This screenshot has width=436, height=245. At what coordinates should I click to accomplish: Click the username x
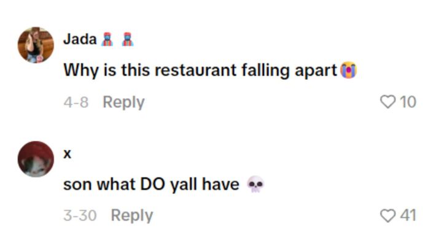pyautogui.click(x=68, y=154)
